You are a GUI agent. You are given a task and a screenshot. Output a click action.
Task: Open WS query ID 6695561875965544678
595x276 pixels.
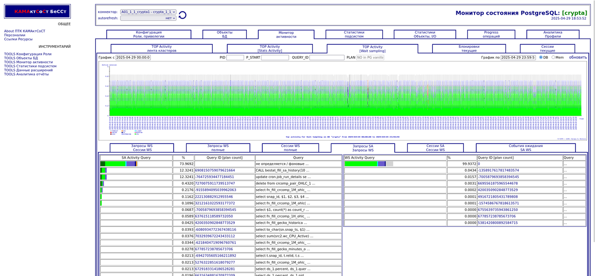498,183
